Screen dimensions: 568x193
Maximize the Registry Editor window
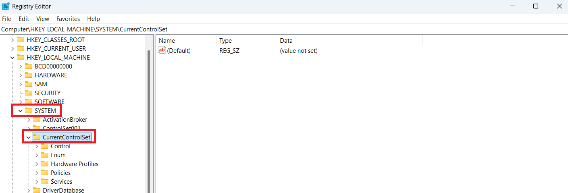(536, 6)
